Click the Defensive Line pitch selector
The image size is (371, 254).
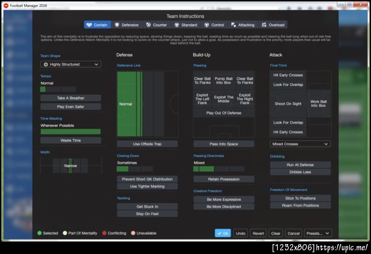[147, 104]
